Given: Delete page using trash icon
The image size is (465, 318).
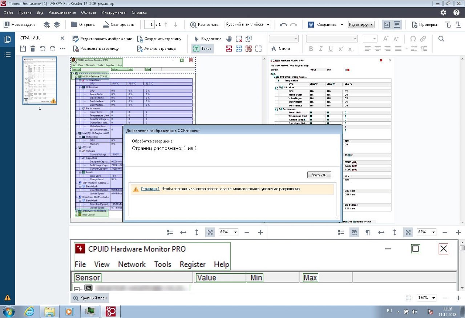Looking at the screenshot, I should pyautogui.click(x=33, y=48).
